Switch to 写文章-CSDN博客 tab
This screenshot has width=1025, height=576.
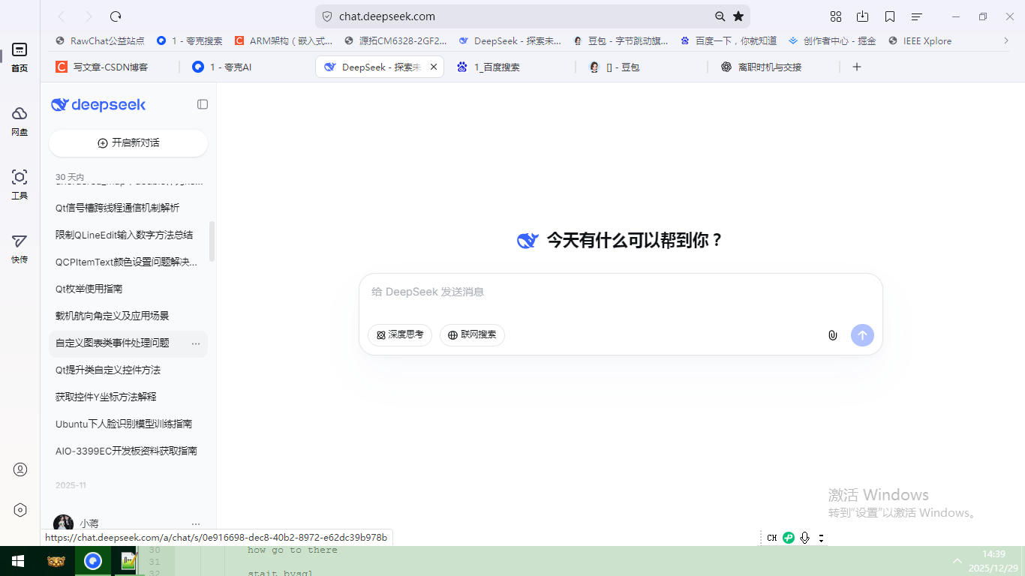pyautogui.click(x=113, y=67)
